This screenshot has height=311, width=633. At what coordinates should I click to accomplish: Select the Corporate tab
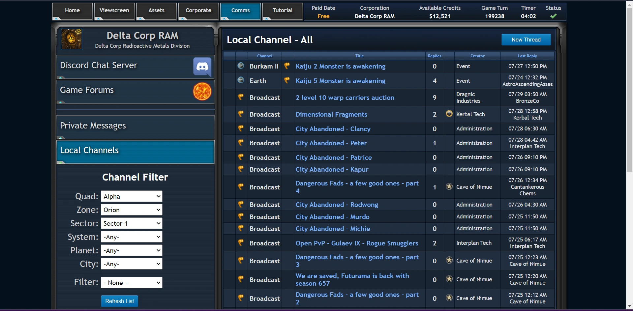[x=198, y=11]
